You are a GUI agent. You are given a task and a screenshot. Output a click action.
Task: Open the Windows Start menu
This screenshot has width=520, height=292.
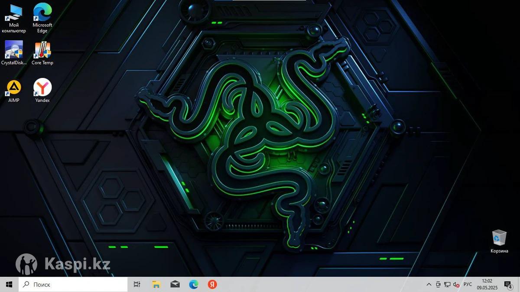coord(9,284)
